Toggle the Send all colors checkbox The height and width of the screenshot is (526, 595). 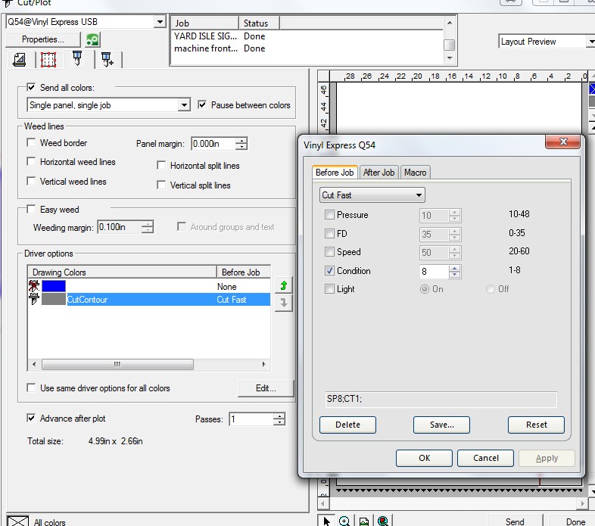(x=32, y=87)
